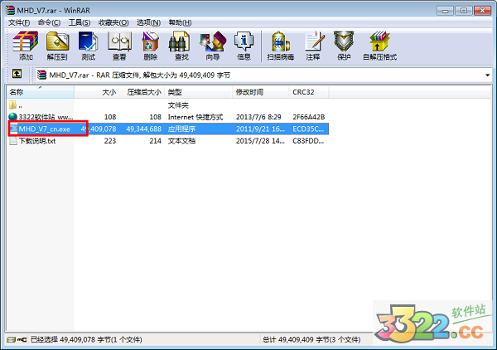Click the 下载说明.txt document icon
497x350 pixels.
click(x=13, y=141)
